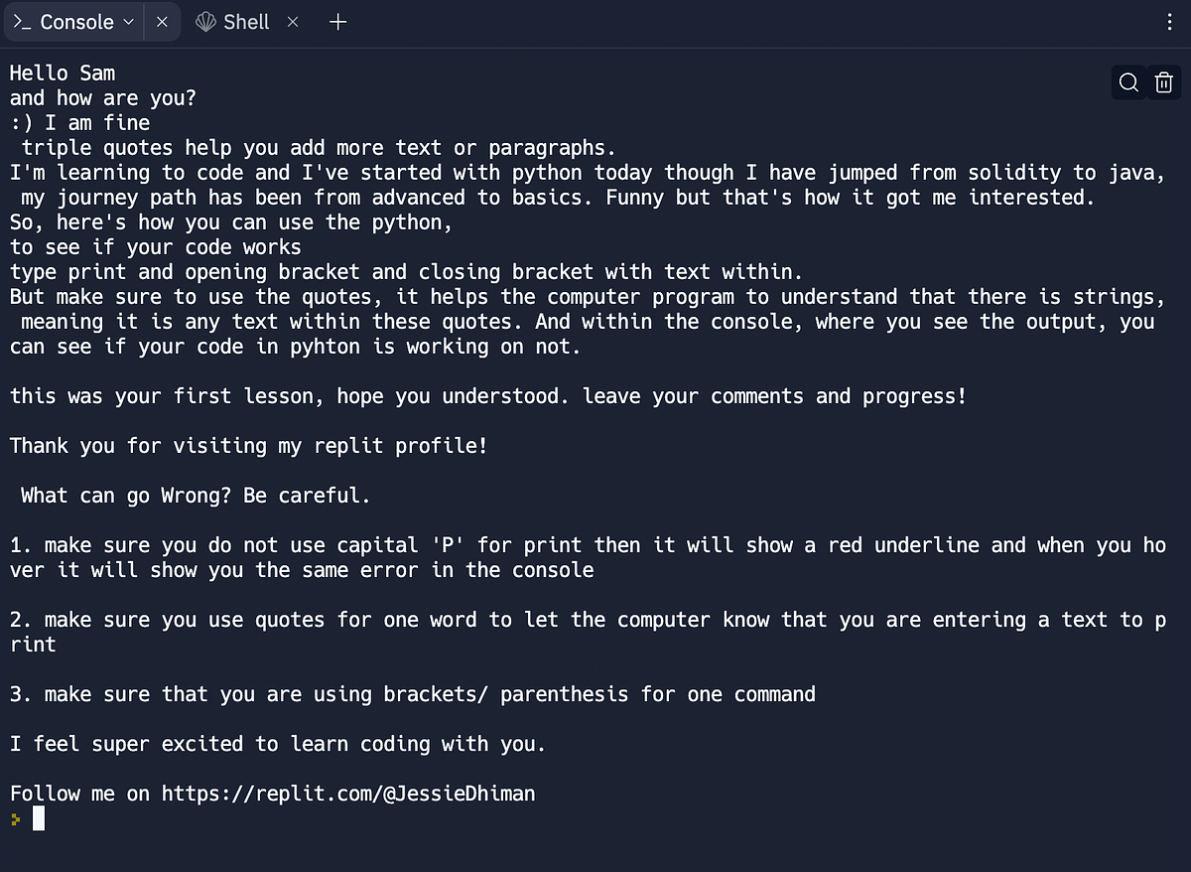Close the Console tab with its X
Image resolution: width=1191 pixels, height=872 pixels.
[x=162, y=21]
